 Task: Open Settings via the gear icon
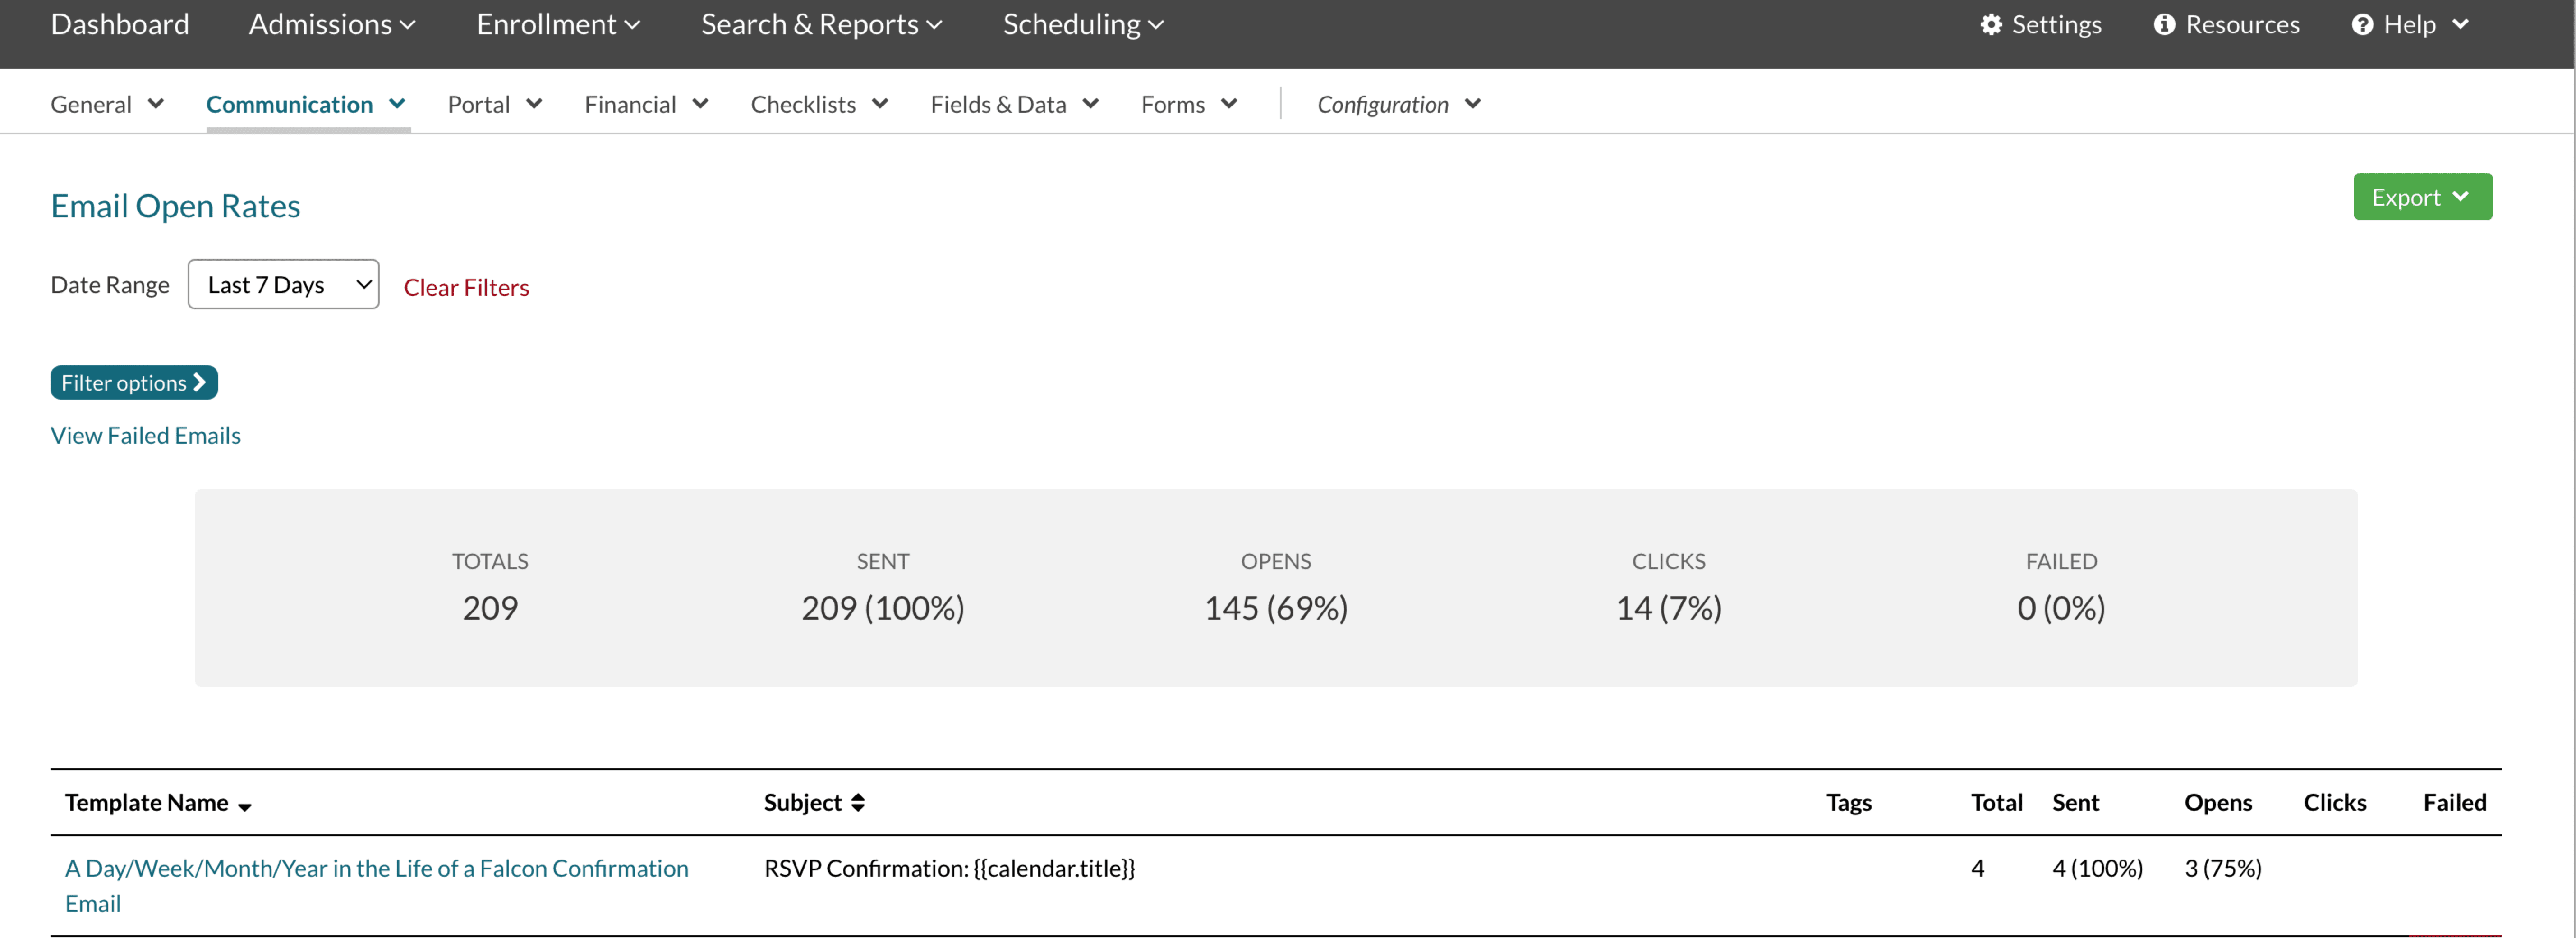[1990, 25]
